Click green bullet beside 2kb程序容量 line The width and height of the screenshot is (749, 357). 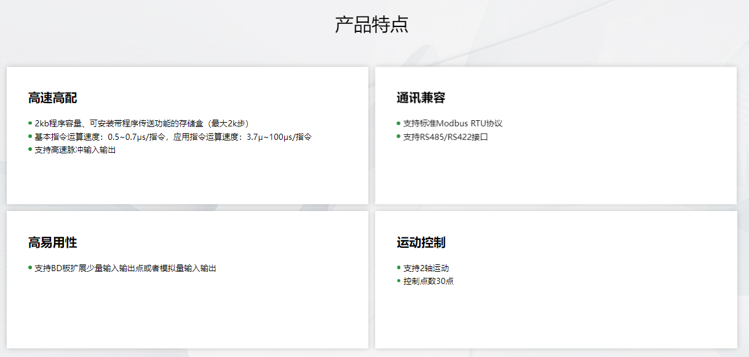pos(30,123)
